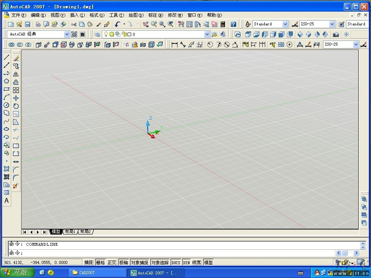Screen dimensions: 371x278
Task: Toggle 线宽 lineweight display
Action: point(196,262)
